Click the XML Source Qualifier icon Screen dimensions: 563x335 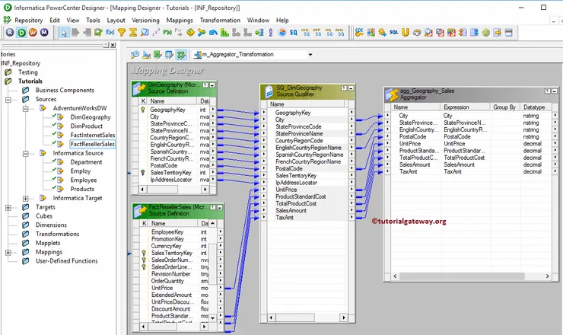click(x=305, y=33)
